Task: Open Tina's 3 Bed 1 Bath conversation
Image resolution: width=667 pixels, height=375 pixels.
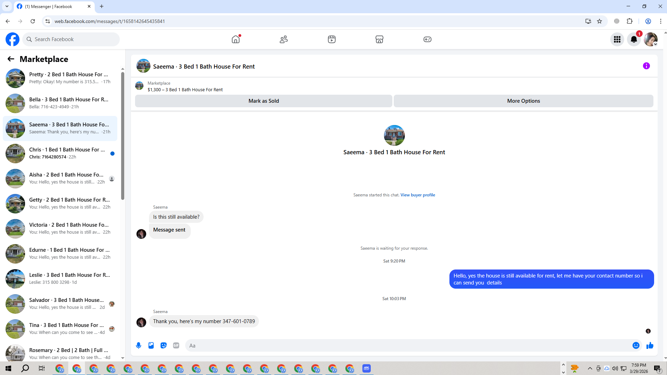Action: click(60, 329)
